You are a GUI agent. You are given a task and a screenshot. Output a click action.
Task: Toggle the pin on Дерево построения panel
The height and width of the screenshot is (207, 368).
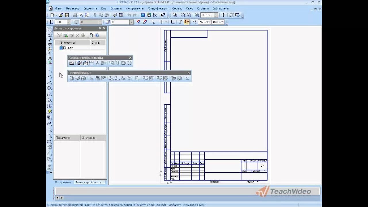[x=100, y=28]
